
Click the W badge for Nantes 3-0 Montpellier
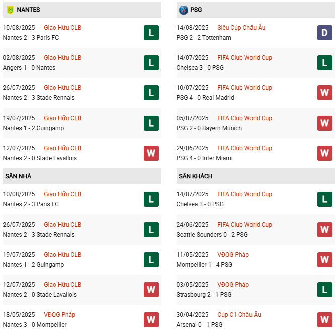click(x=151, y=320)
